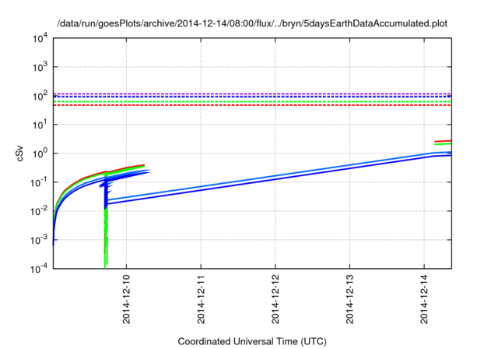Click the 10^-4 y-axis tick label
498x349 pixels.
point(40,269)
